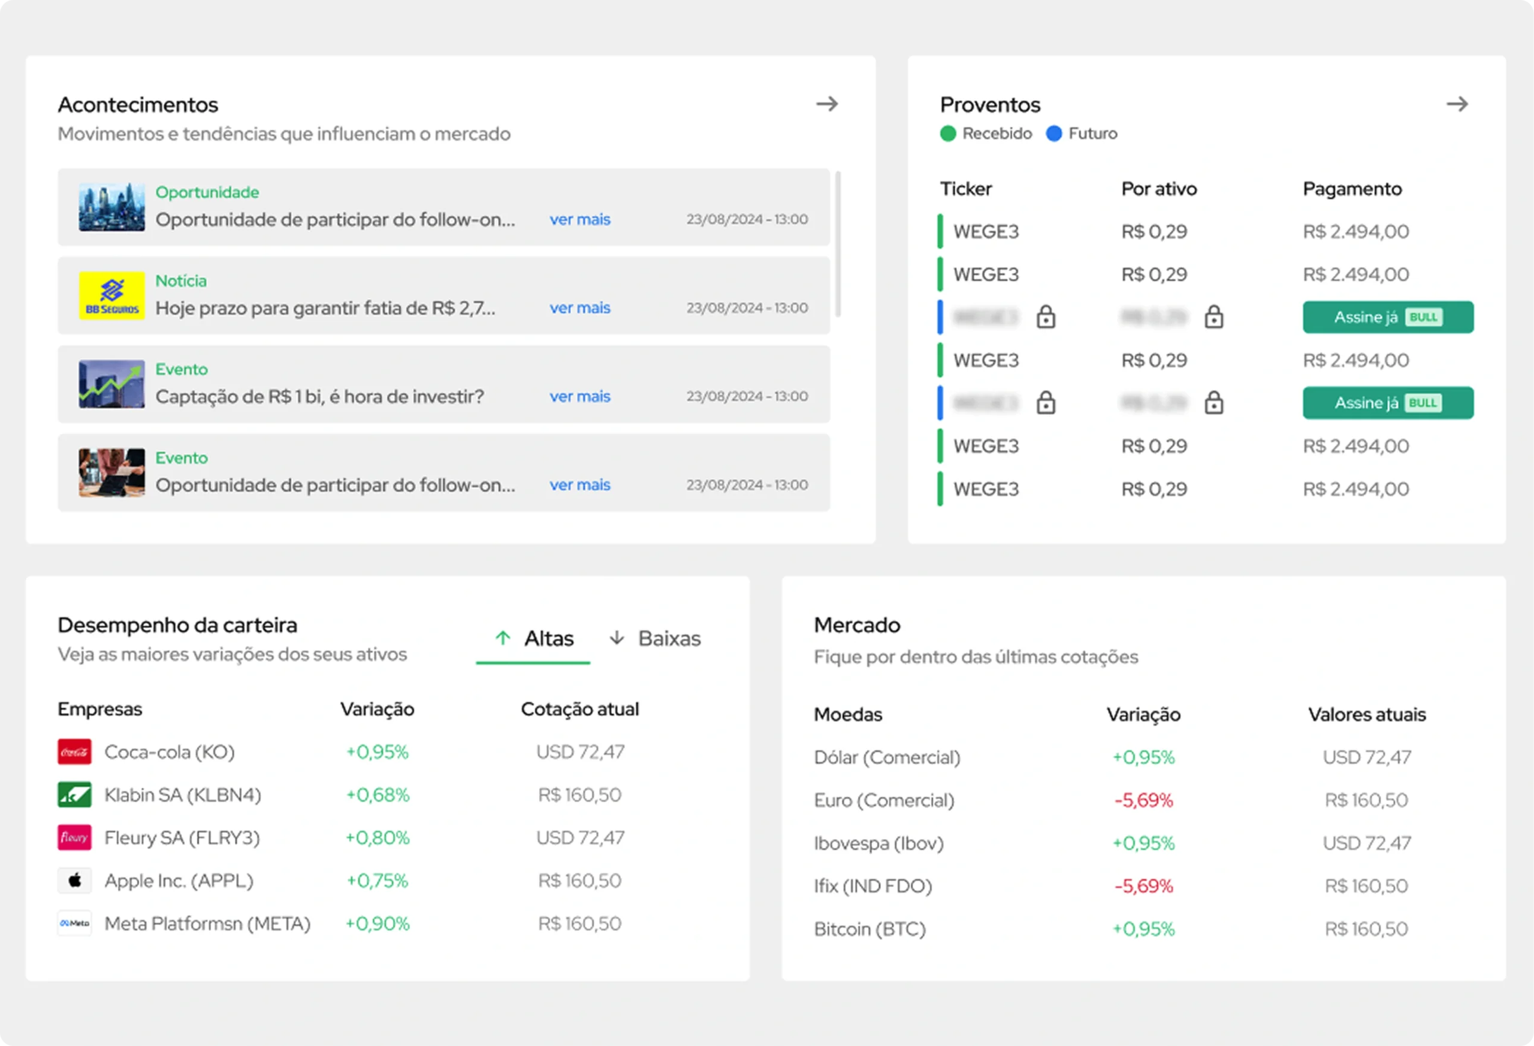
Task: Click the lock icon next to the hidden ticker
Action: 1046,317
